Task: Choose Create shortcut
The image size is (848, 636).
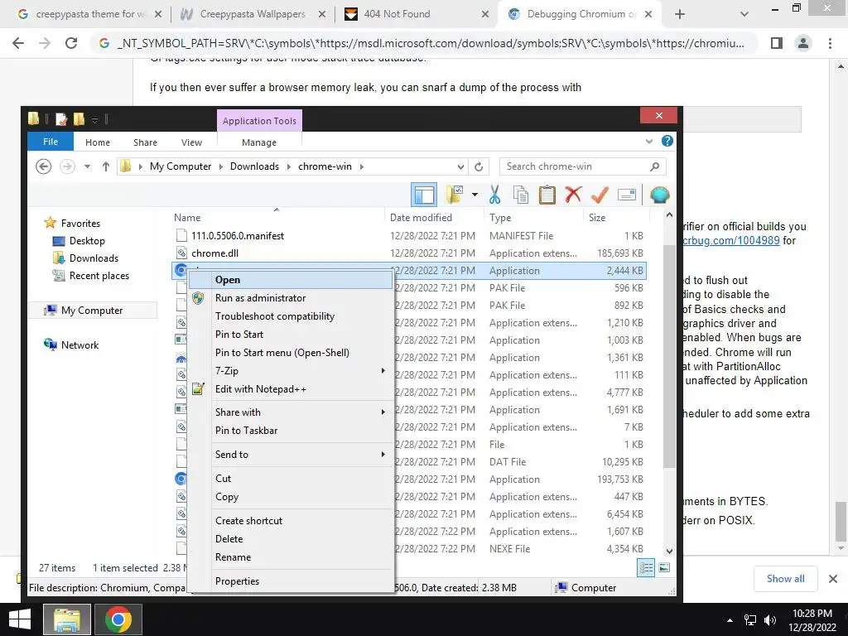Action: [x=291, y=521]
